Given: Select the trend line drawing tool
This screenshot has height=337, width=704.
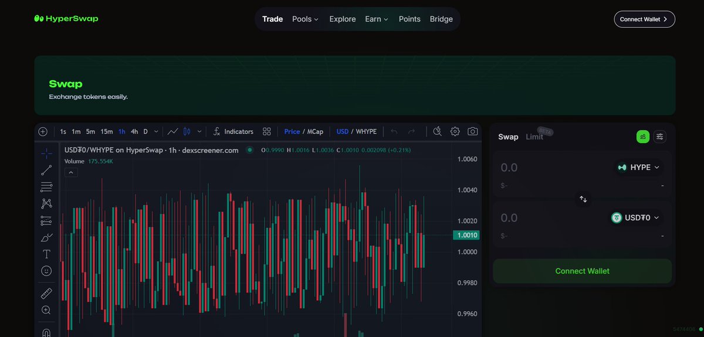Looking at the screenshot, I should pyautogui.click(x=46, y=171).
